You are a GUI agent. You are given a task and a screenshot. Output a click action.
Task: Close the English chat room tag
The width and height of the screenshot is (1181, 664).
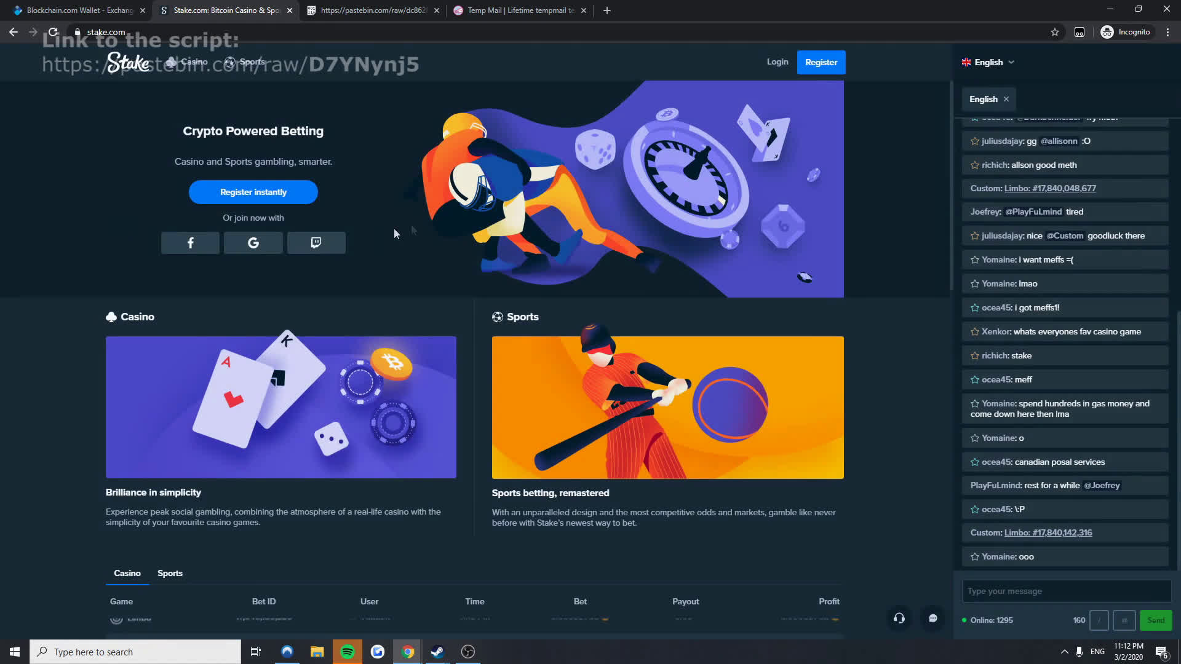[x=1006, y=99]
